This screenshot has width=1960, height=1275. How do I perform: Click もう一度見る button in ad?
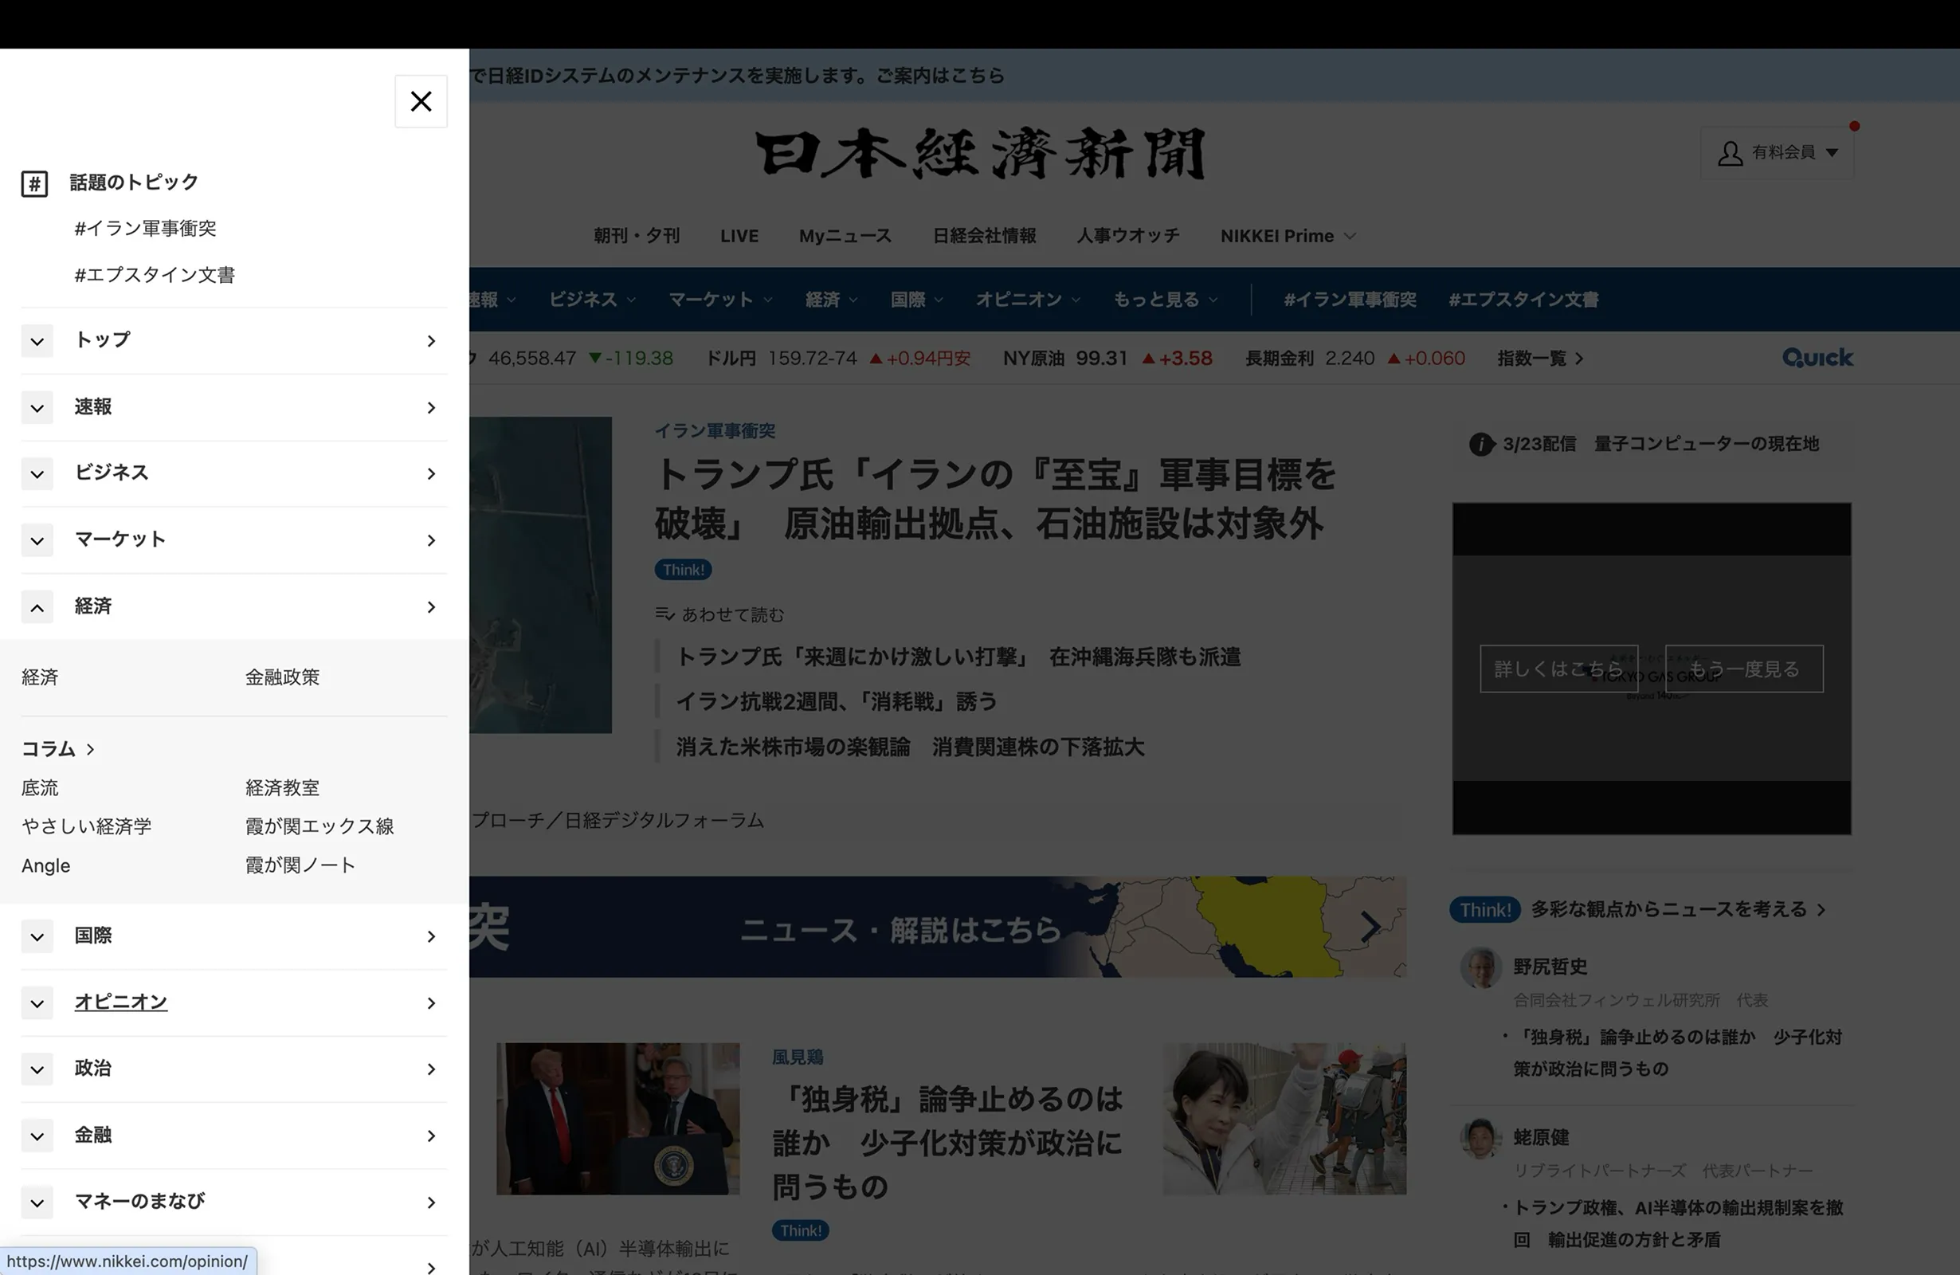tap(1744, 669)
